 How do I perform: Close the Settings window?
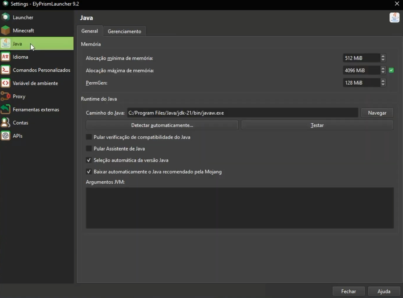pos(397,4)
